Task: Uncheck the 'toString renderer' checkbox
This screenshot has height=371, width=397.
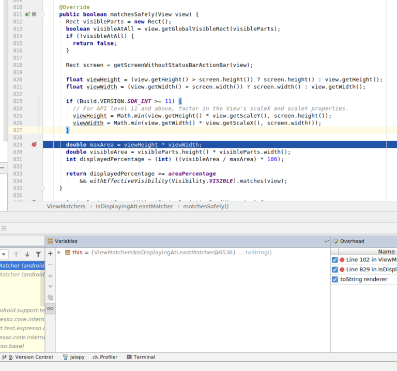Action: point(335,280)
